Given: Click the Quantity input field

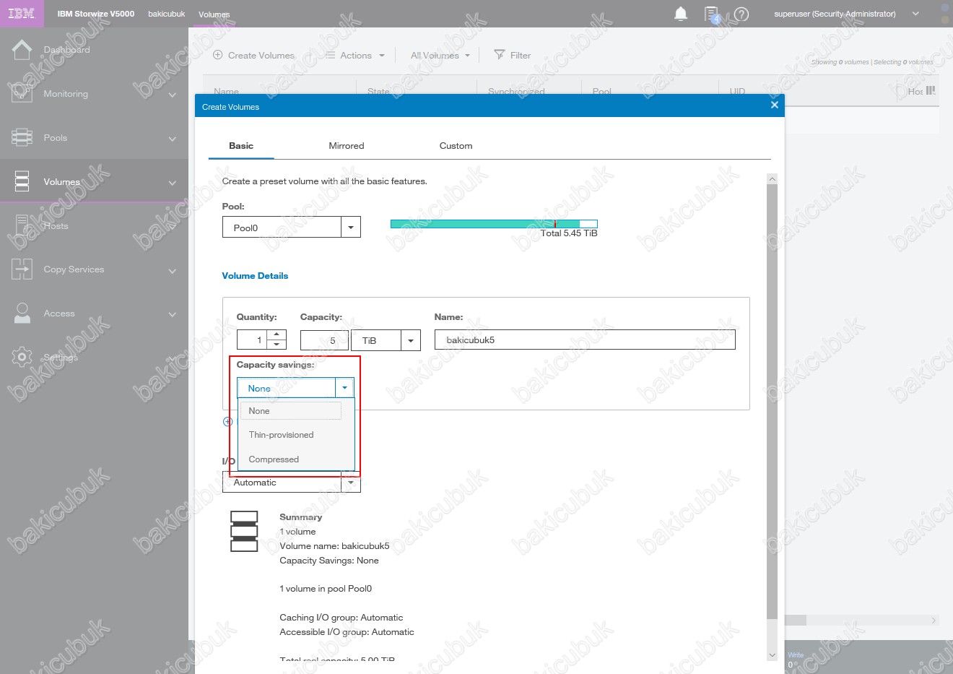Looking at the screenshot, I should pyautogui.click(x=252, y=340).
